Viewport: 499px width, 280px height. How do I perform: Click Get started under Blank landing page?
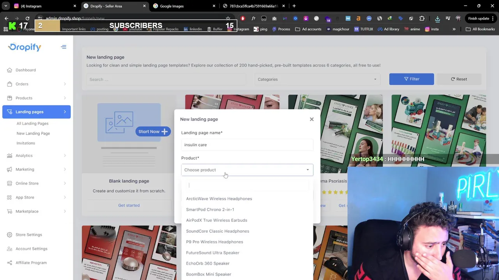click(129, 205)
